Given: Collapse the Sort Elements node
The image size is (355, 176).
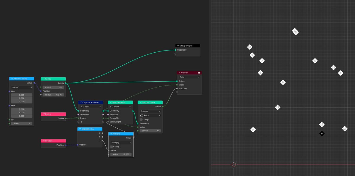Looking at the screenshot, I should 110,102.
